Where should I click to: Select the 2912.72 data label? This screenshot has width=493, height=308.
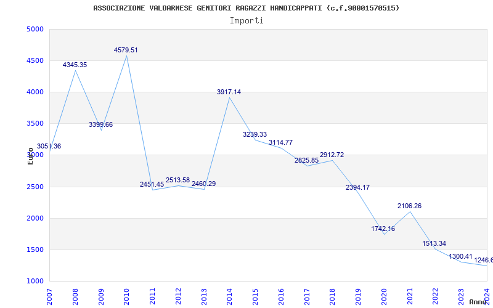(x=332, y=155)
